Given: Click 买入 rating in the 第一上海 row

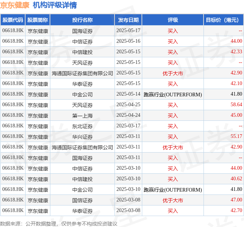Looking at the screenshot, I should [x=173, y=116].
